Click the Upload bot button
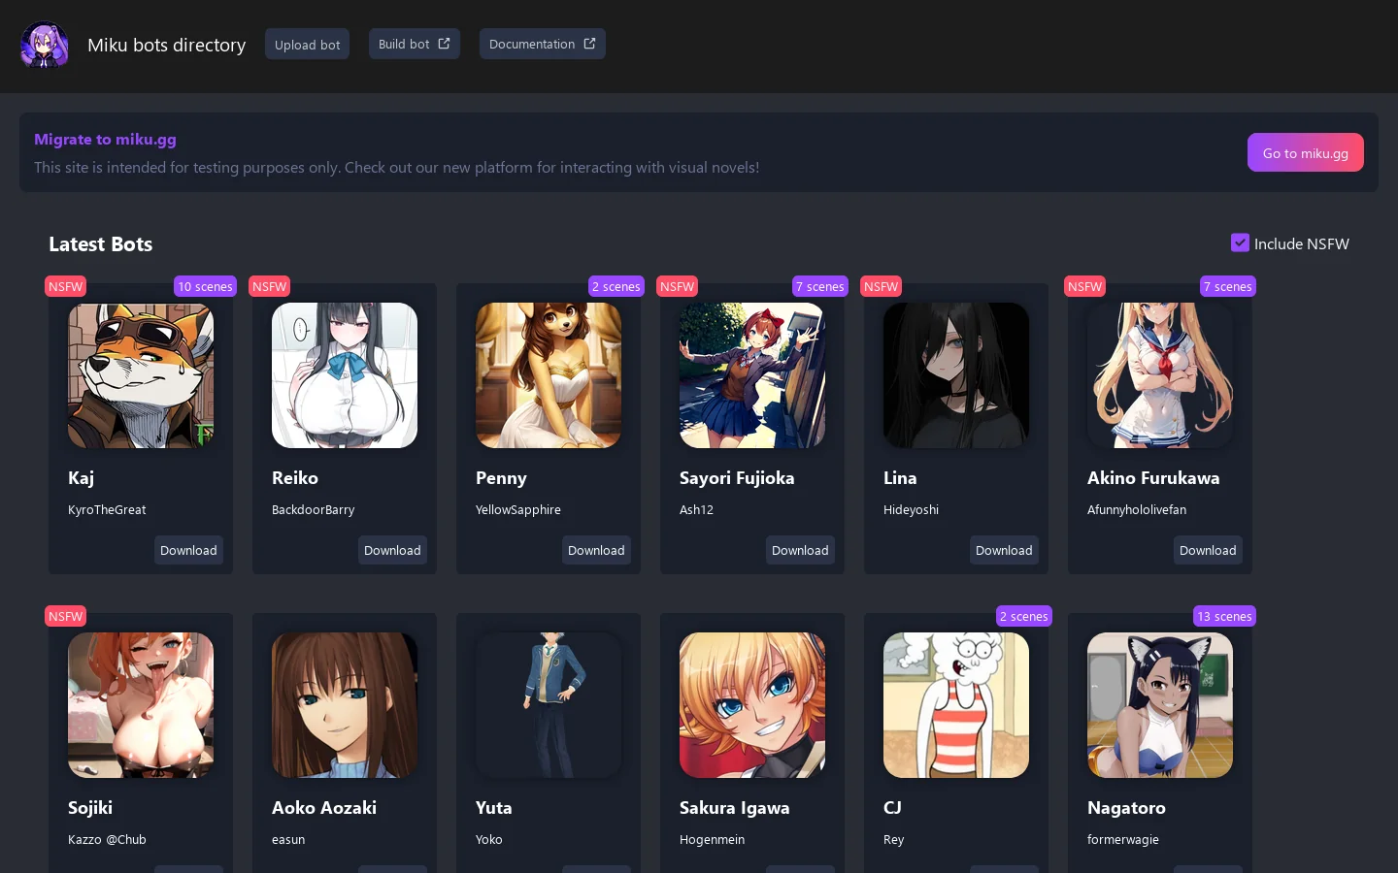This screenshot has width=1398, height=873. pos(308,45)
